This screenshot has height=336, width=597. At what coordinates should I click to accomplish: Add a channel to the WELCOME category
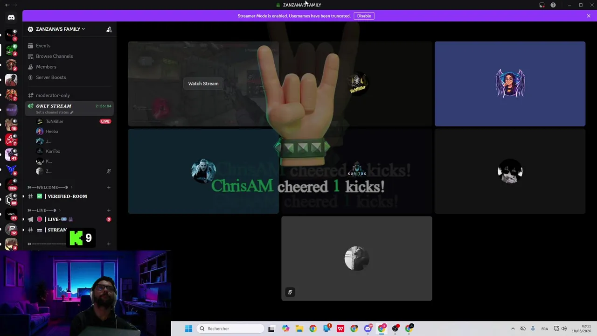pos(109,187)
